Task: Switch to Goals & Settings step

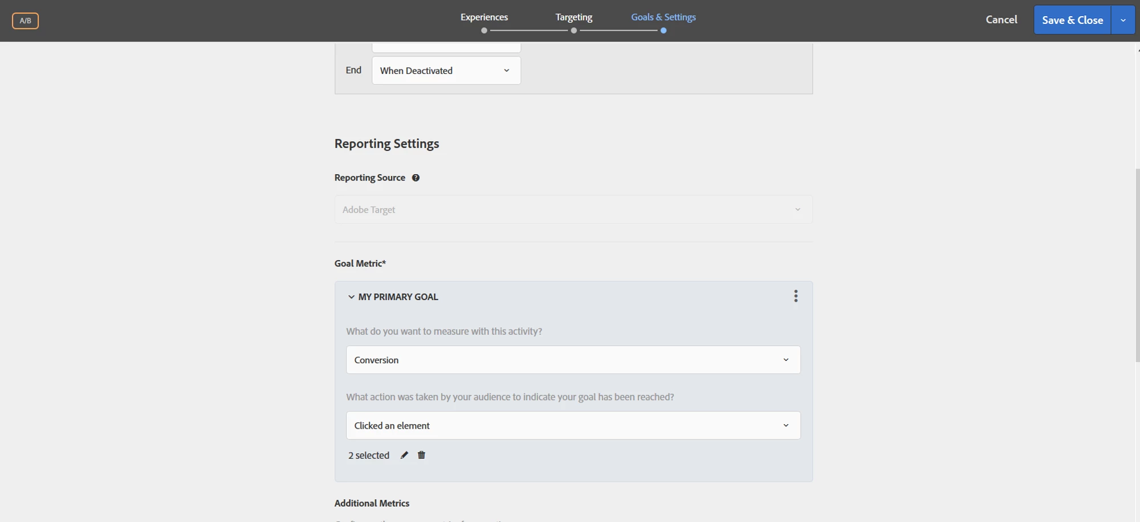Action: pos(663,17)
